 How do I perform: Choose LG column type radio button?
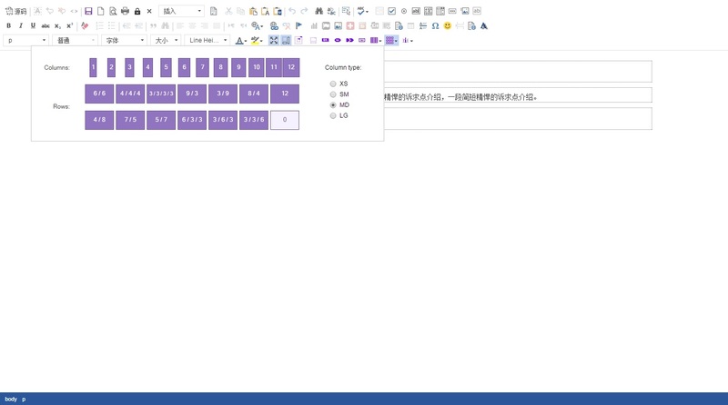(x=333, y=116)
